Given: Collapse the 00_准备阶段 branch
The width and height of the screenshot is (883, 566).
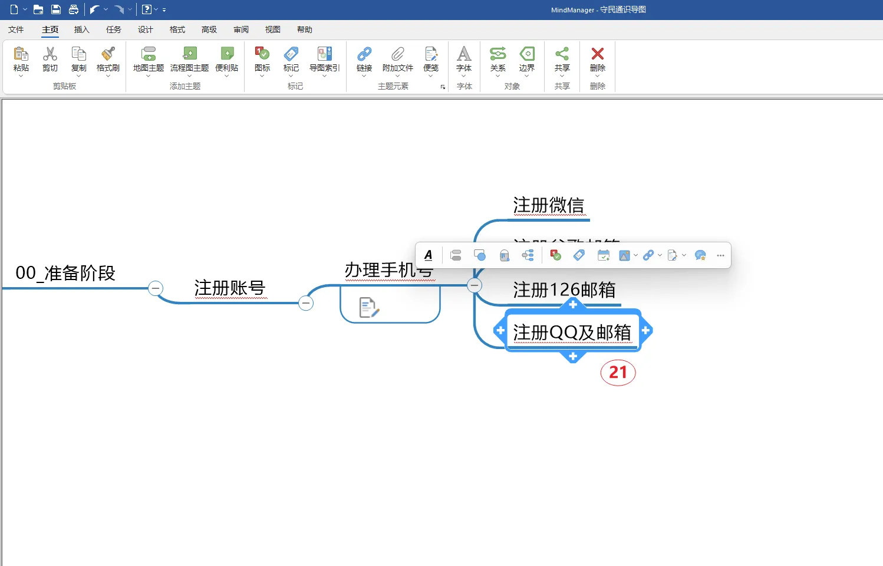Looking at the screenshot, I should pos(156,288).
